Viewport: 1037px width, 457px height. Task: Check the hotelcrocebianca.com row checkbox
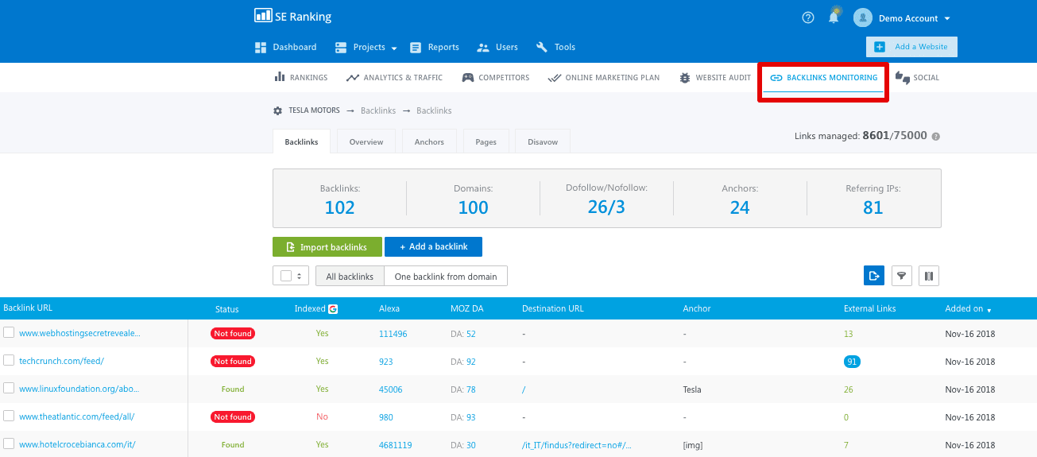tap(9, 444)
